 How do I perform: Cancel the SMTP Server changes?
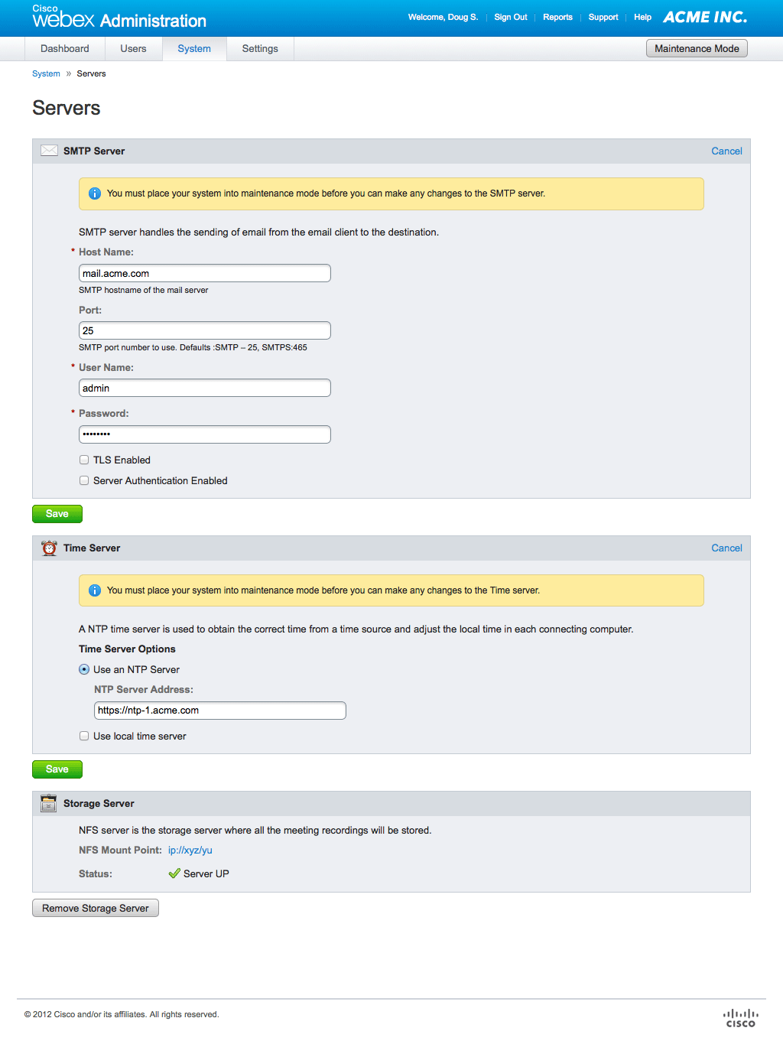726,151
